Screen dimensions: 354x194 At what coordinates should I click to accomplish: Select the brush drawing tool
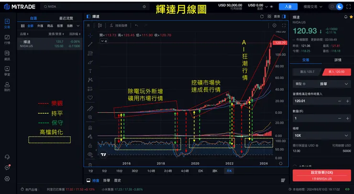pyautogui.click(x=90, y=62)
